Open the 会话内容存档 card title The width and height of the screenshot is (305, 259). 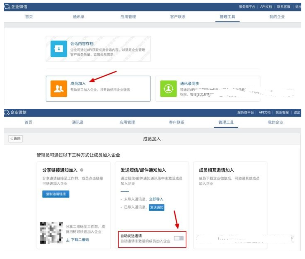pyautogui.click(x=82, y=44)
